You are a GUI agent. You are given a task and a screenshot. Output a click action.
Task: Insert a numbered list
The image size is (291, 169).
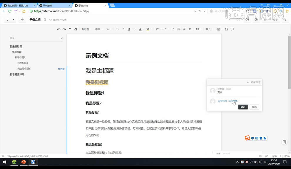pos(157,29)
